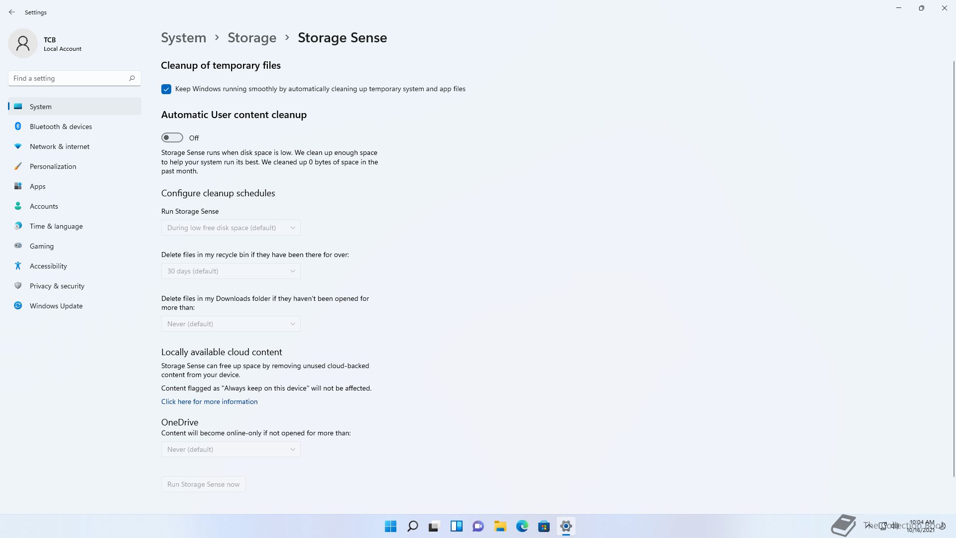
Task: Open File Explorer from the taskbar
Action: [500, 526]
